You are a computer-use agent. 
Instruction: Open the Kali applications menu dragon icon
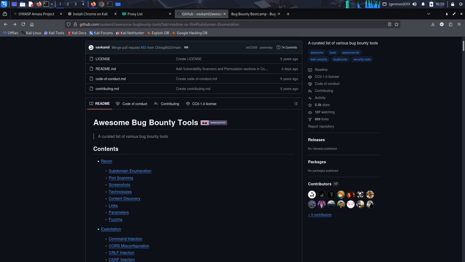[4, 4]
